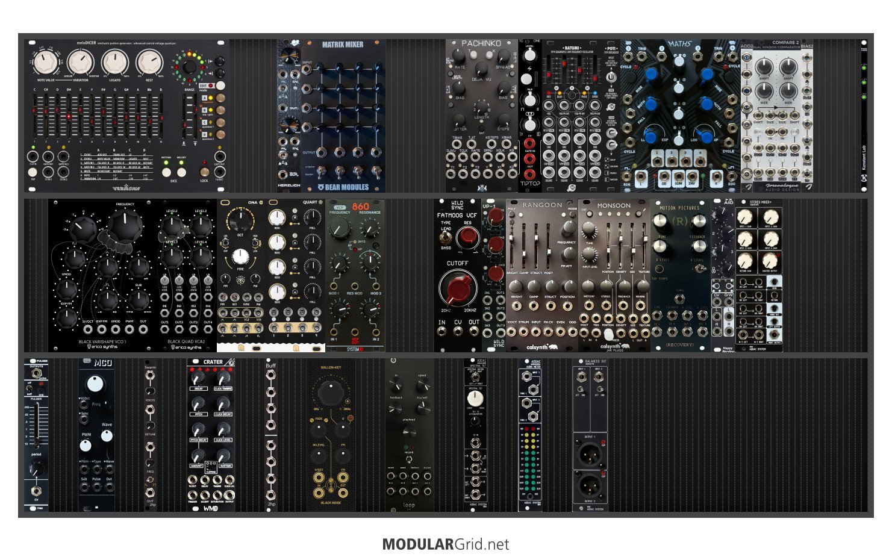Click the TUNE knob on Monsoon
The width and height of the screenshot is (892, 557).
click(x=588, y=229)
